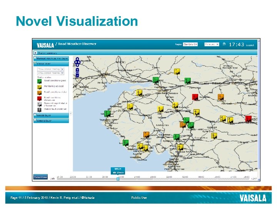Pan the map right with arrow control
Viewport: 277px width, 208px height.
[x=79, y=62]
